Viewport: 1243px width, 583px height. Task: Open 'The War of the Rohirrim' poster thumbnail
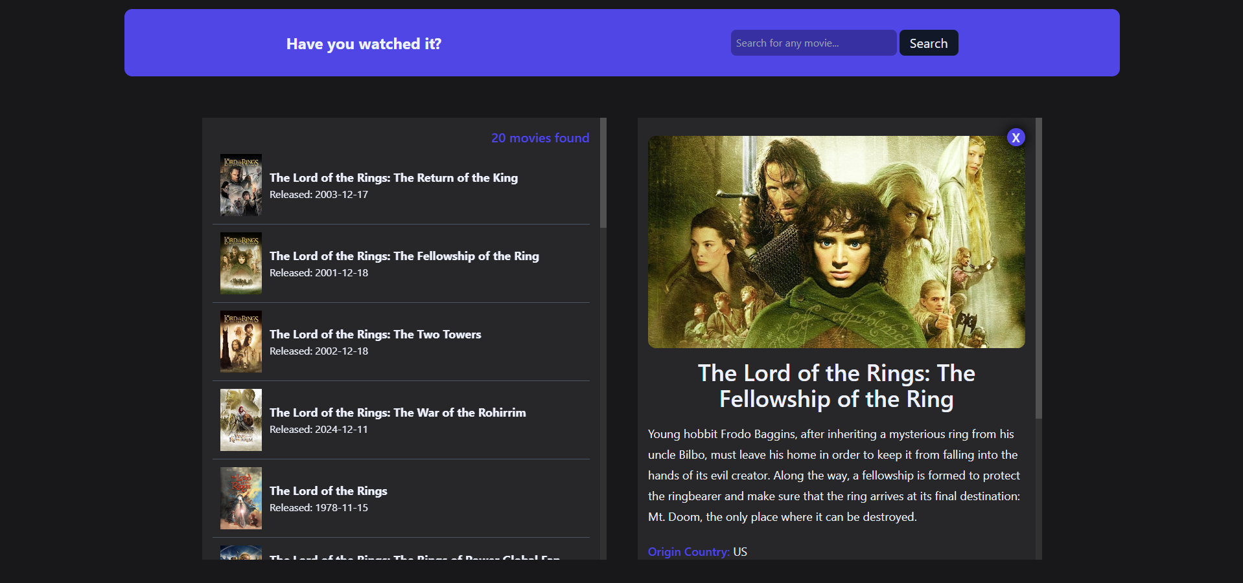point(241,420)
